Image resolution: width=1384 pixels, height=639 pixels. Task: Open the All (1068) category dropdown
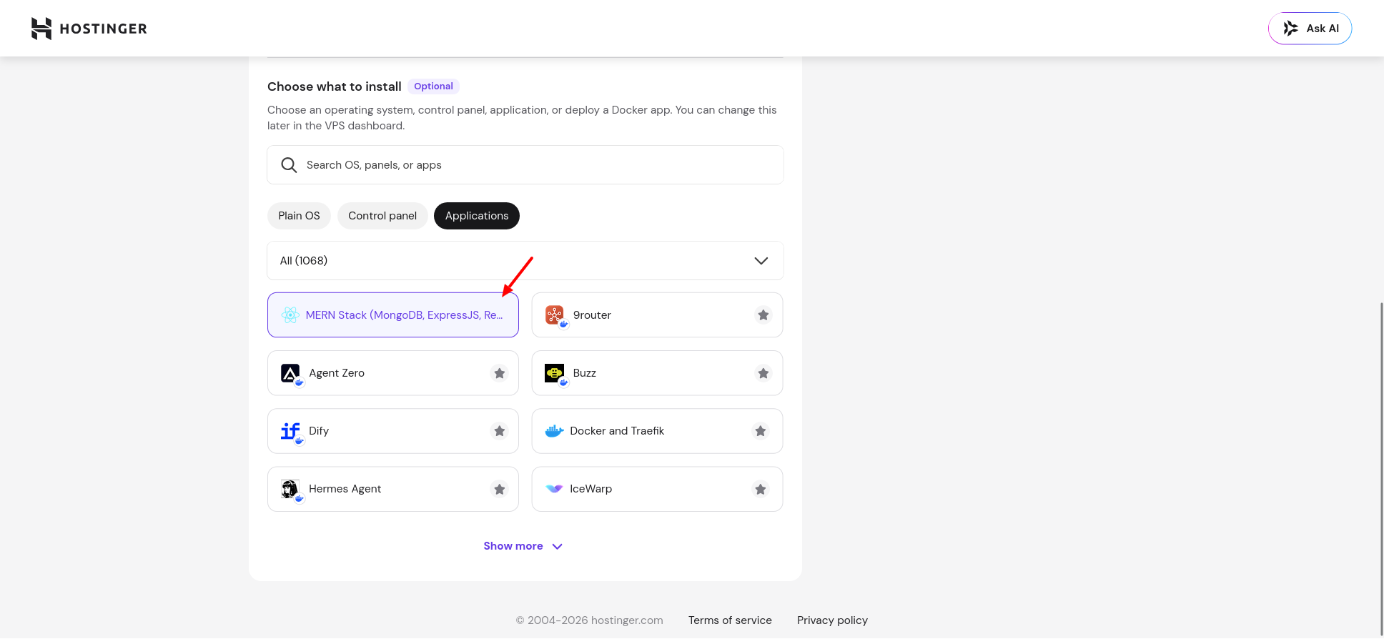coord(525,261)
